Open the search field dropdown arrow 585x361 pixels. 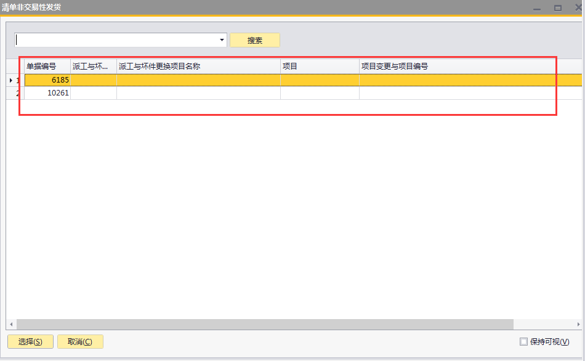click(x=222, y=40)
